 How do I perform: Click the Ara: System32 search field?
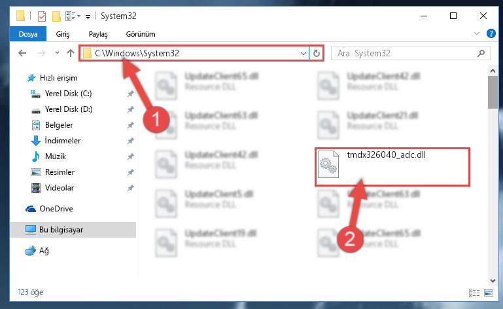click(406, 53)
